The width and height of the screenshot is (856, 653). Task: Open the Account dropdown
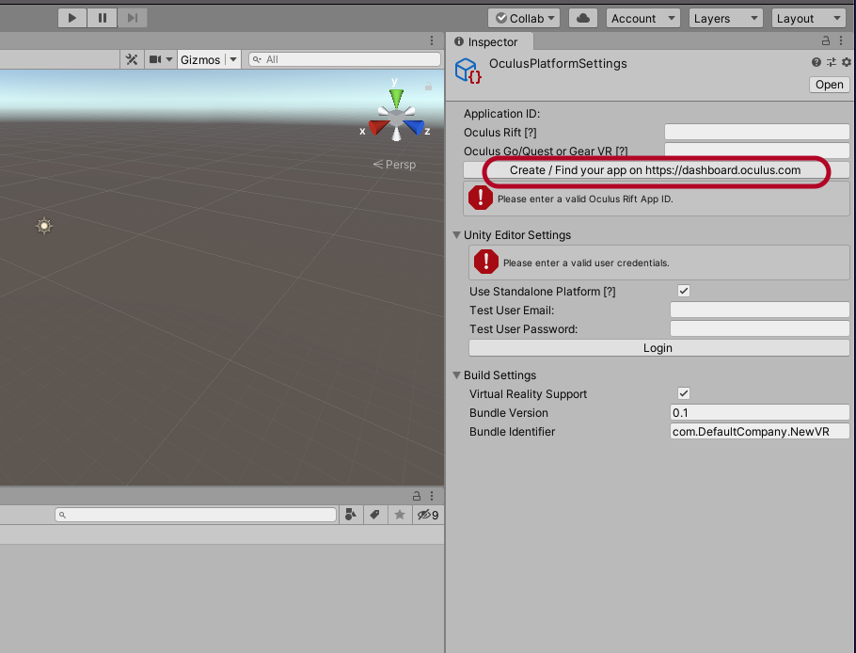pos(642,18)
